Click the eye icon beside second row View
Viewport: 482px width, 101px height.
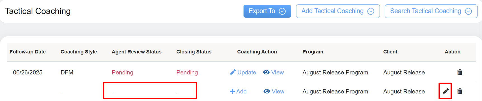pos(267,91)
